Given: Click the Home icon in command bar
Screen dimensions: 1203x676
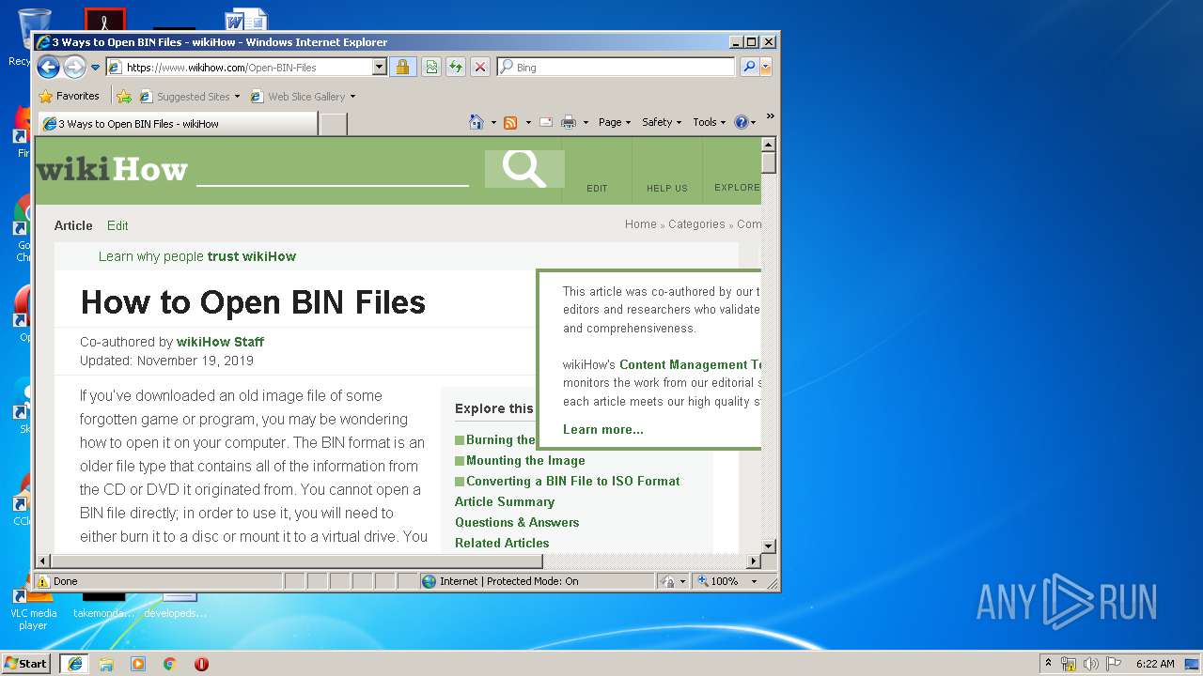Looking at the screenshot, I should [477, 122].
